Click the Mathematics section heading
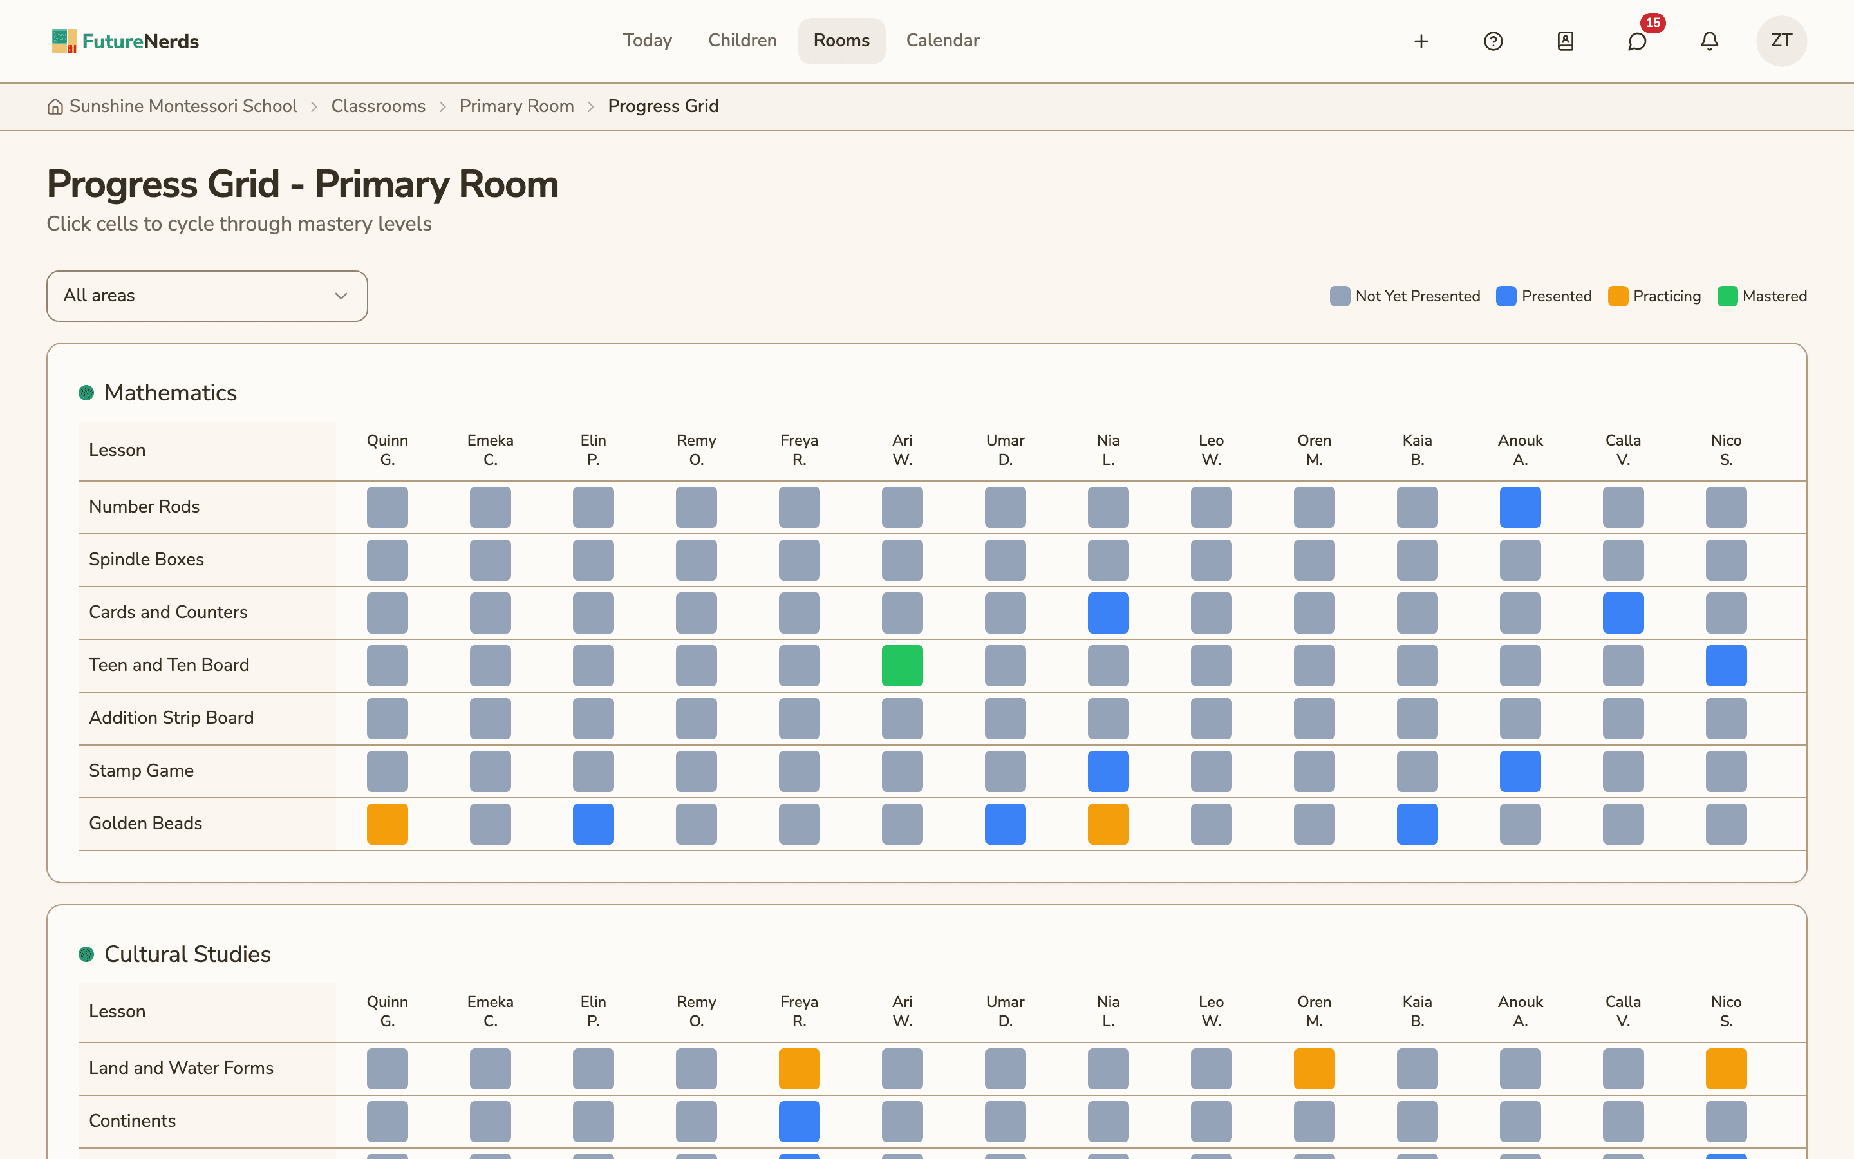 click(170, 393)
